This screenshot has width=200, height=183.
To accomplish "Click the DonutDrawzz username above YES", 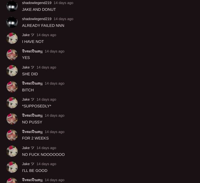I will 32,51.
